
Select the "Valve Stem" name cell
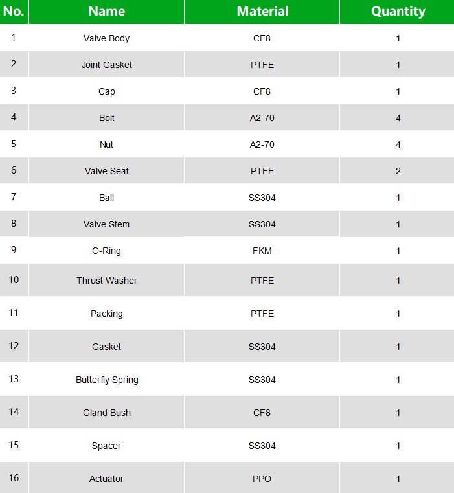click(x=106, y=224)
